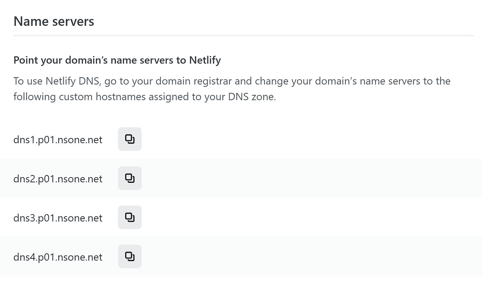Click 'Point your domain's name servers to Netlify'
The height and width of the screenshot is (283, 482).
(x=117, y=61)
